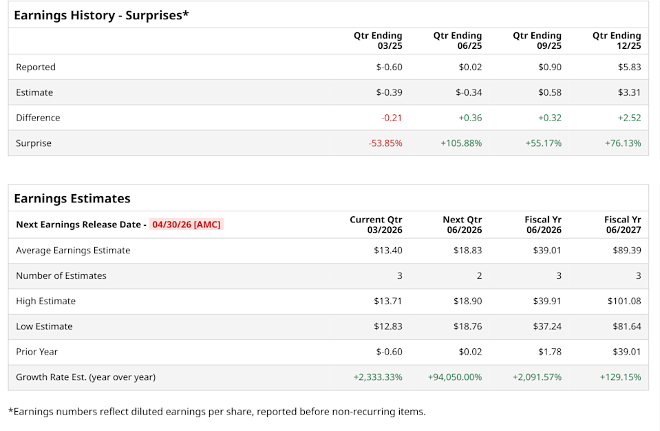
Task: Select the Fiscal Yr 06/2027 column header
Action: coord(622,224)
